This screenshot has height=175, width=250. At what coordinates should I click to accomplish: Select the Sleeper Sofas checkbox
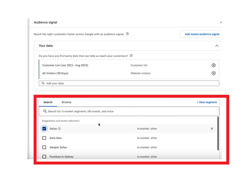point(44,147)
